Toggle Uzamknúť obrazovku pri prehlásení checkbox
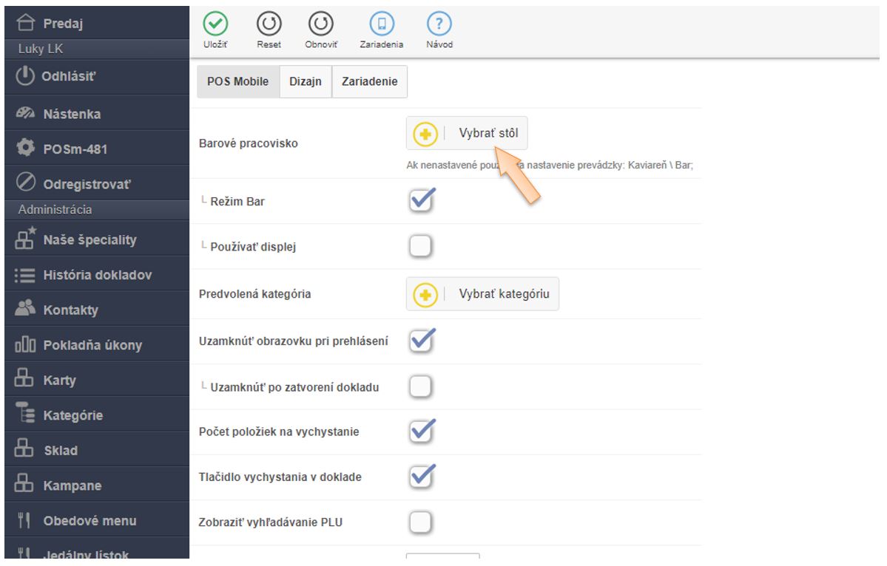The image size is (887, 566). [420, 341]
